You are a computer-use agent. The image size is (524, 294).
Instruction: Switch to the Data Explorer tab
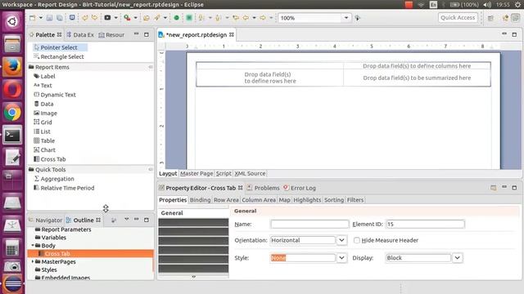pos(80,35)
